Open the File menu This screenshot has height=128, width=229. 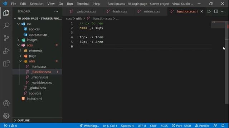click(x=14, y=4)
